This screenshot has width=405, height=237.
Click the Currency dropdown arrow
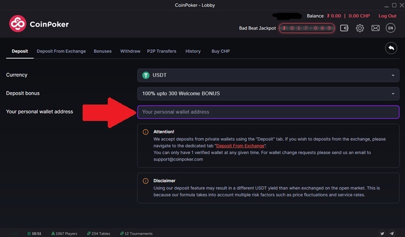[393, 76]
